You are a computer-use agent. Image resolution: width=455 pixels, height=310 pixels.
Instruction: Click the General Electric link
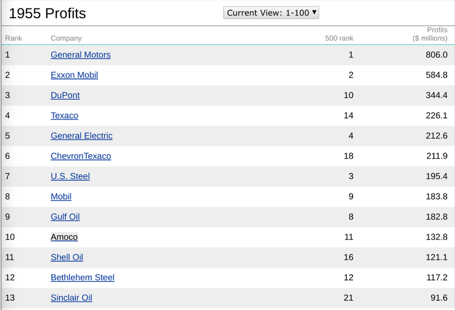click(x=82, y=136)
